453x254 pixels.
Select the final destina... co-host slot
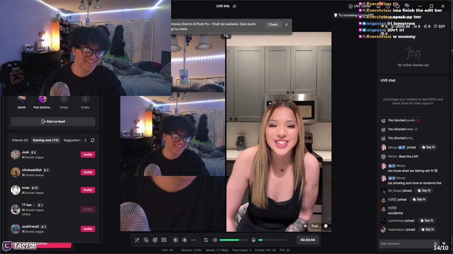click(x=42, y=102)
